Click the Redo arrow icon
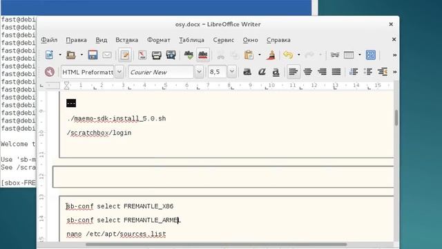The width and height of the screenshot is (442, 249). (x=309, y=55)
